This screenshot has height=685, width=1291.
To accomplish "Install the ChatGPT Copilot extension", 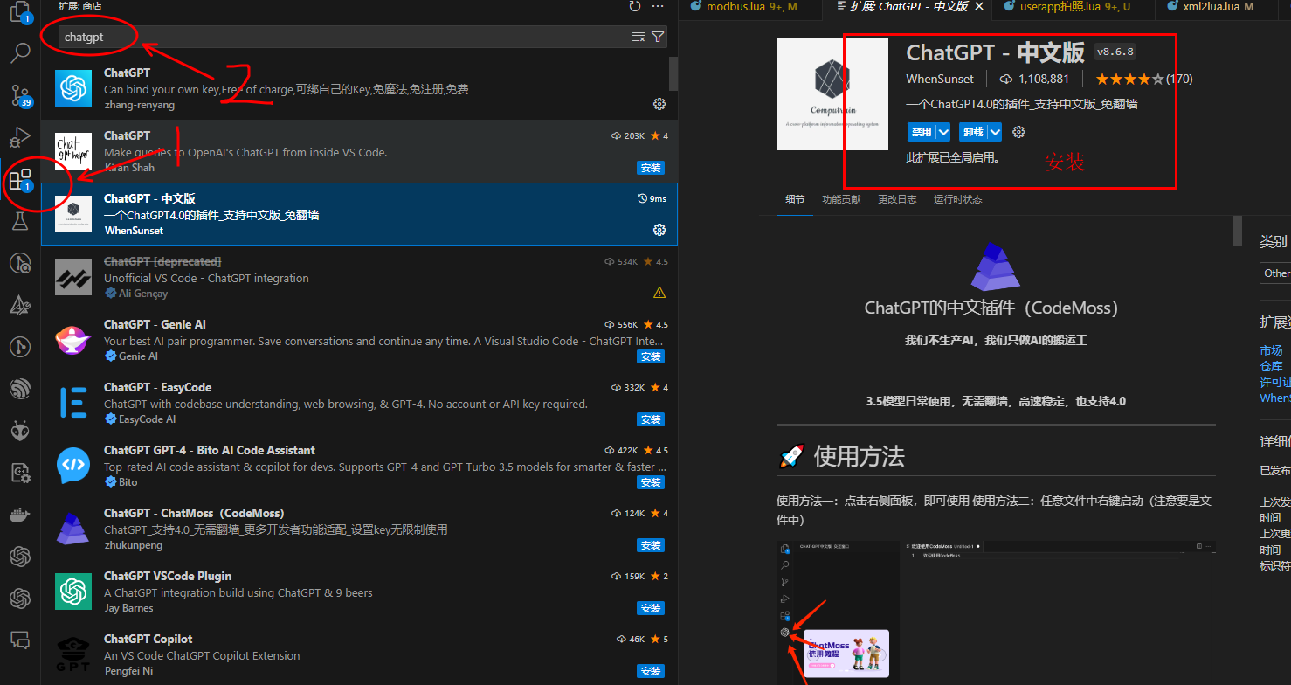I will (650, 671).
